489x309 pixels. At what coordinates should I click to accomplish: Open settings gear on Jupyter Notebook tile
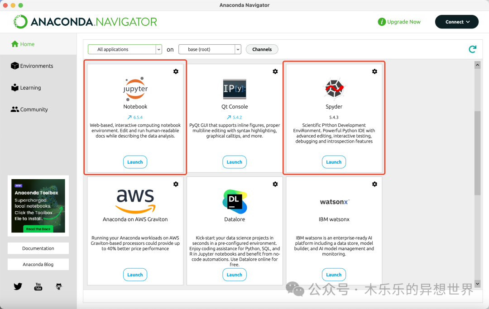176,71
